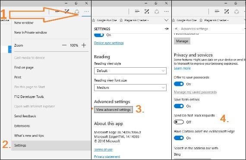Open Google Plus One favorite in the Settings pane window
Screen dimensions: 246x160
tap(104, 20)
